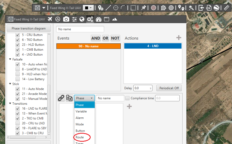Click the automation No name field at top
Screen dimensions: 232x144
coord(80,29)
